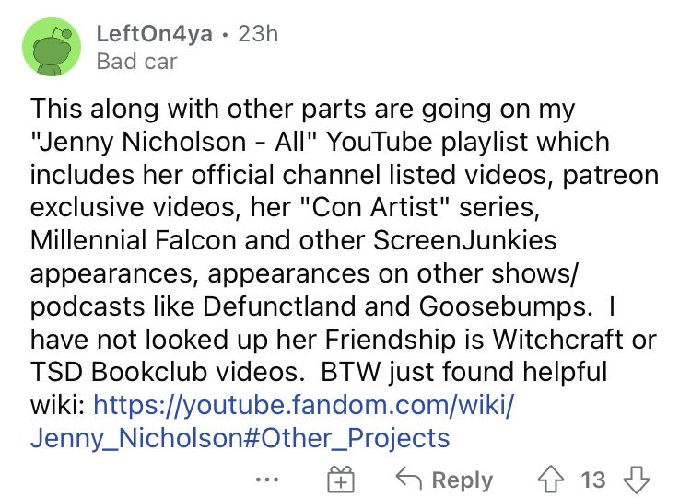Select the 23h timestamp

[x=258, y=34]
